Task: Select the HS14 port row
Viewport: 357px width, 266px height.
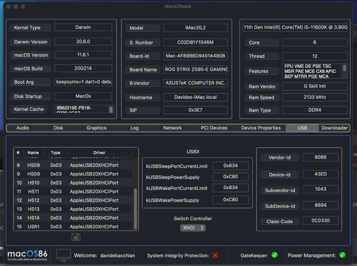Action: click(73, 218)
